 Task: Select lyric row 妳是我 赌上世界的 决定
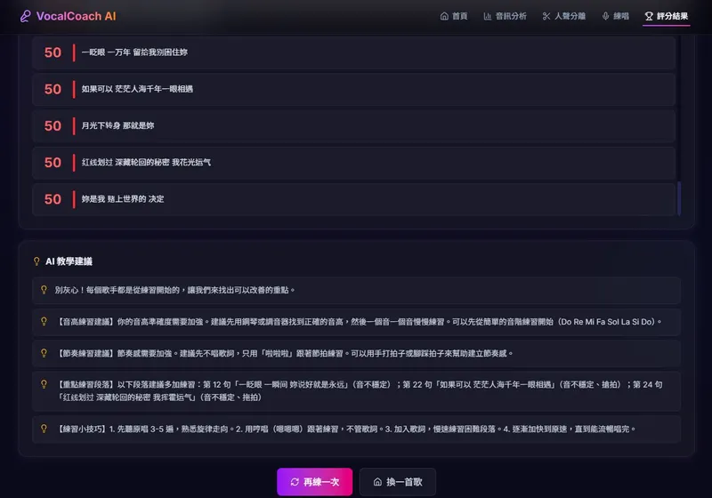(353, 199)
